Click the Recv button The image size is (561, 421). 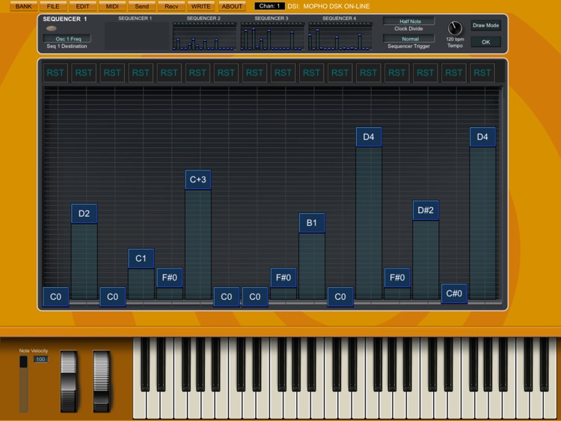pyautogui.click(x=171, y=6)
